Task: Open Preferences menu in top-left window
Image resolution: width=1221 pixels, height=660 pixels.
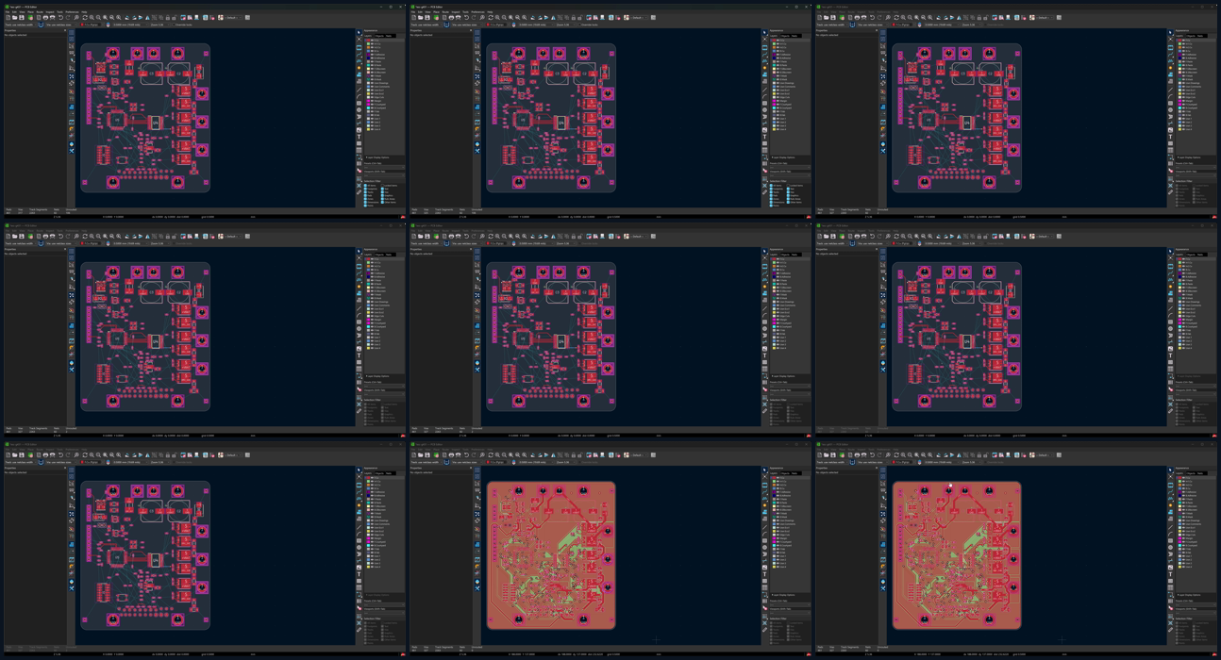Action: 72,12
